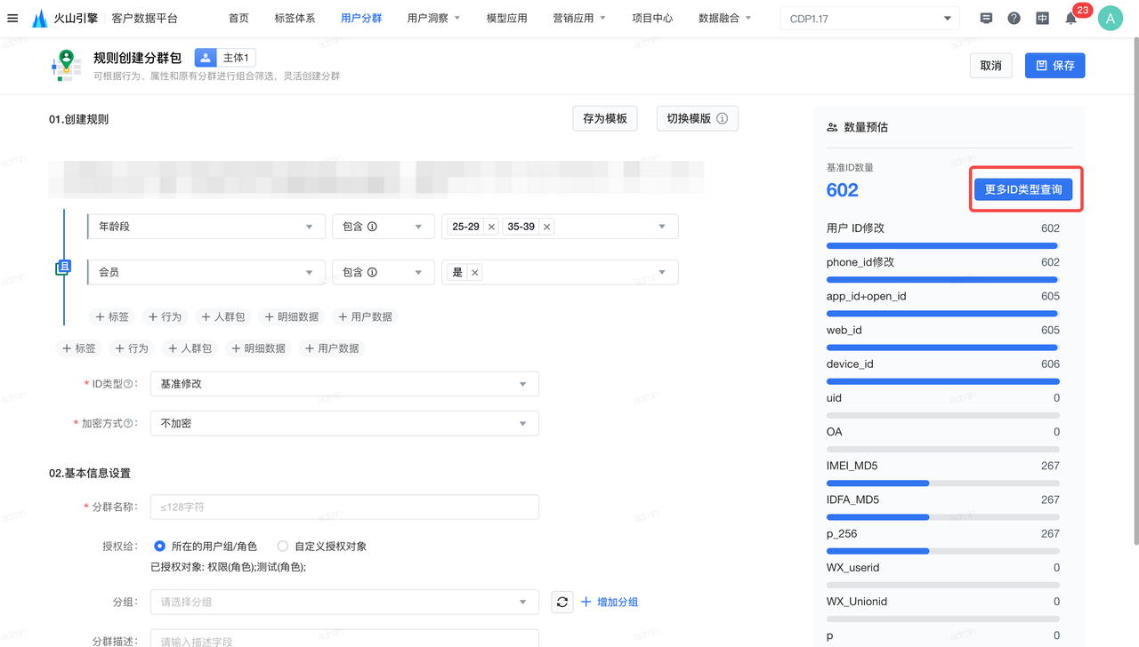1139x647 pixels.
Task: Add outer 标签 condition
Action: [78, 348]
